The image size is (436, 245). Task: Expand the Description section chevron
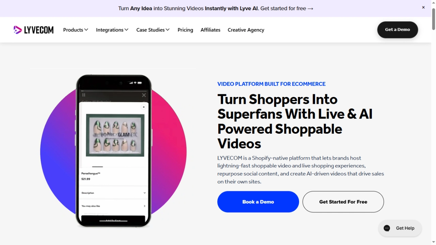point(144,193)
